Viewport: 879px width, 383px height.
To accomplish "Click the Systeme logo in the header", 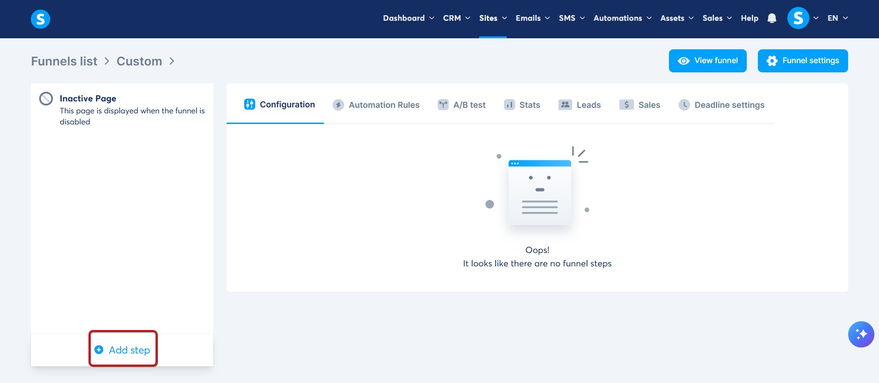I will click(41, 19).
